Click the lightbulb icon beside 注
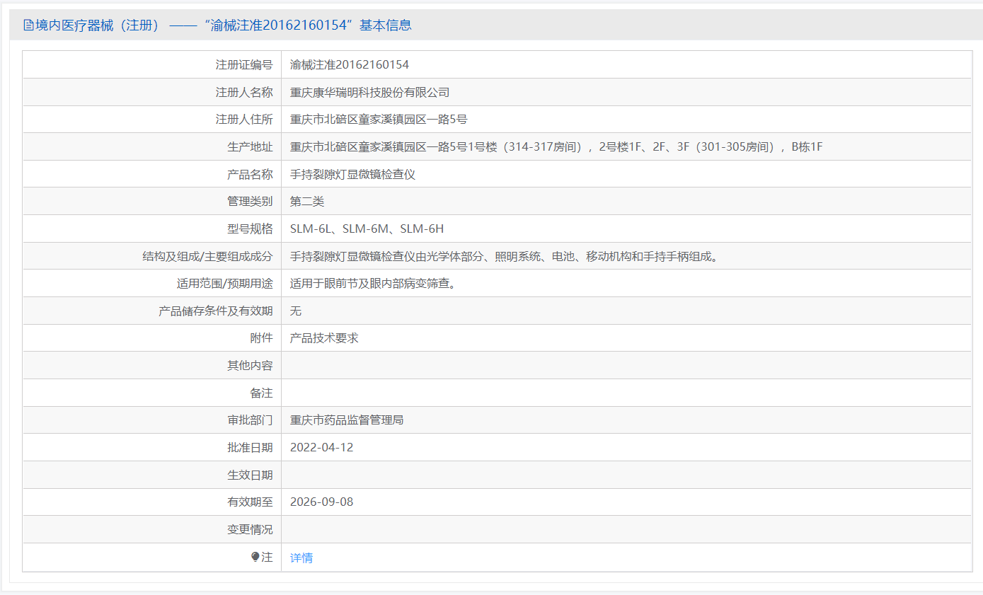 point(255,558)
